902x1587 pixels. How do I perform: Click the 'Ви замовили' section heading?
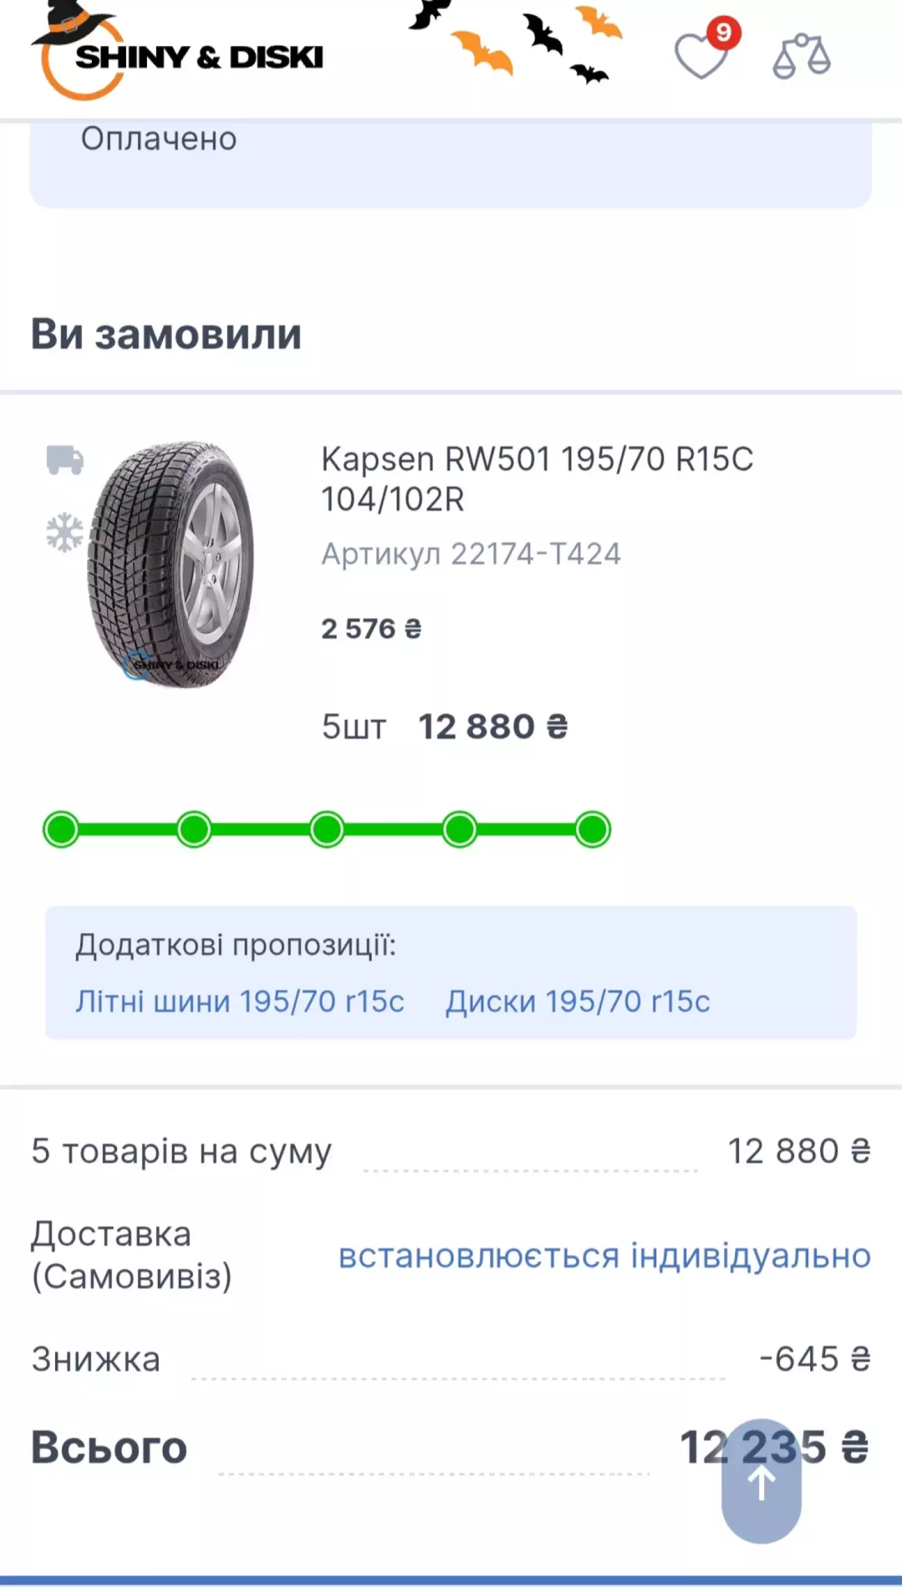point(166,334)
